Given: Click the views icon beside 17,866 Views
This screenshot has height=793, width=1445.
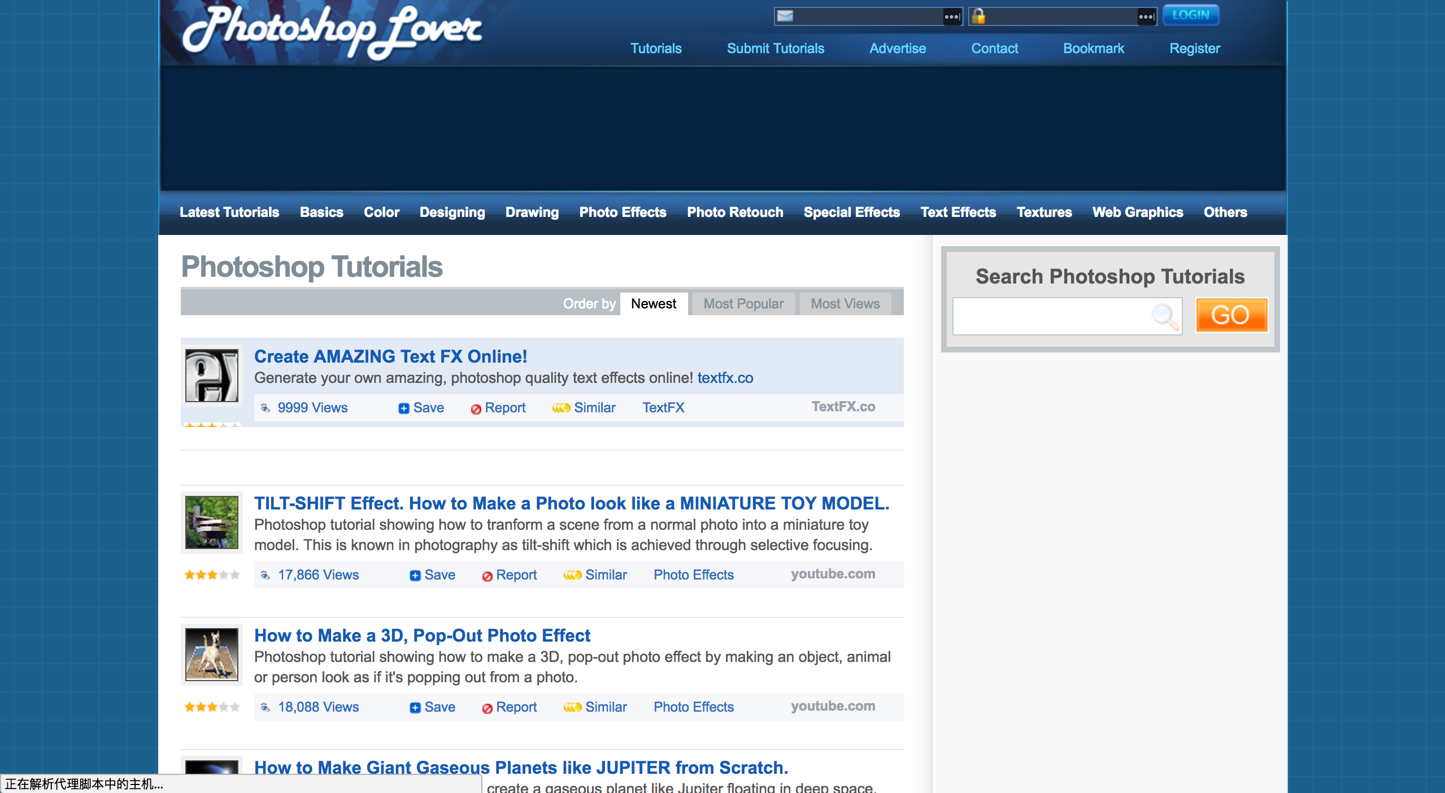Looking at the screenshot, I should click(x=265, y=575).
